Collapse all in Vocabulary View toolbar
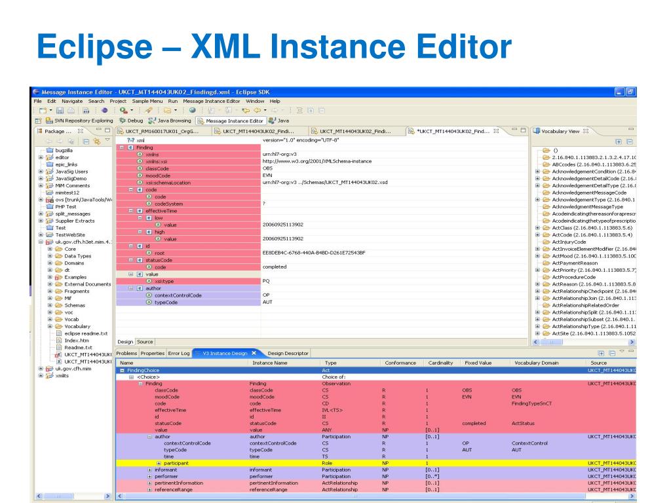This screenshot has width=671, height=503. [630, 141]
